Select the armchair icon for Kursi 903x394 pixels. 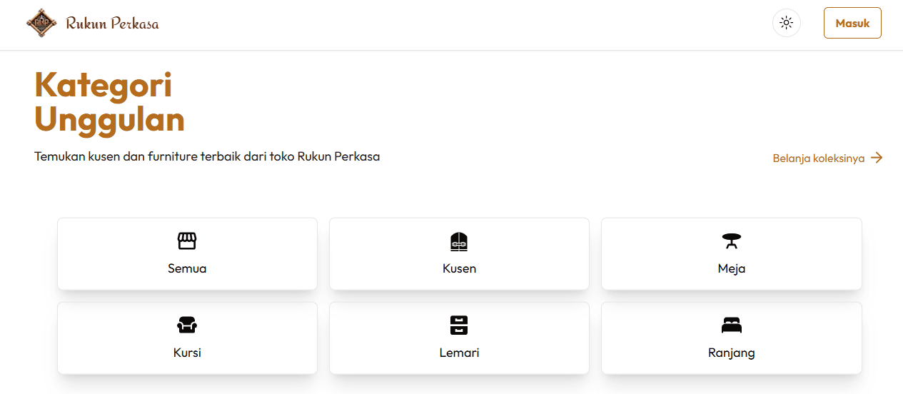(x=187, y=325)
